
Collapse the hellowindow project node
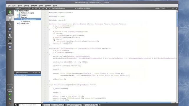[15, 11]
